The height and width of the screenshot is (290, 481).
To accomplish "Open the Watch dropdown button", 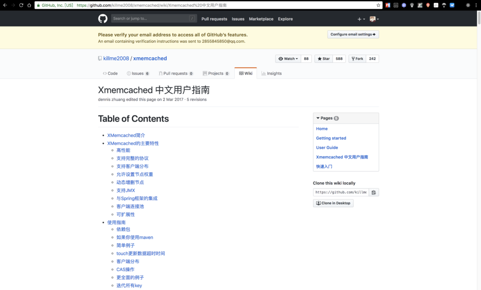I will click(288, 59).
